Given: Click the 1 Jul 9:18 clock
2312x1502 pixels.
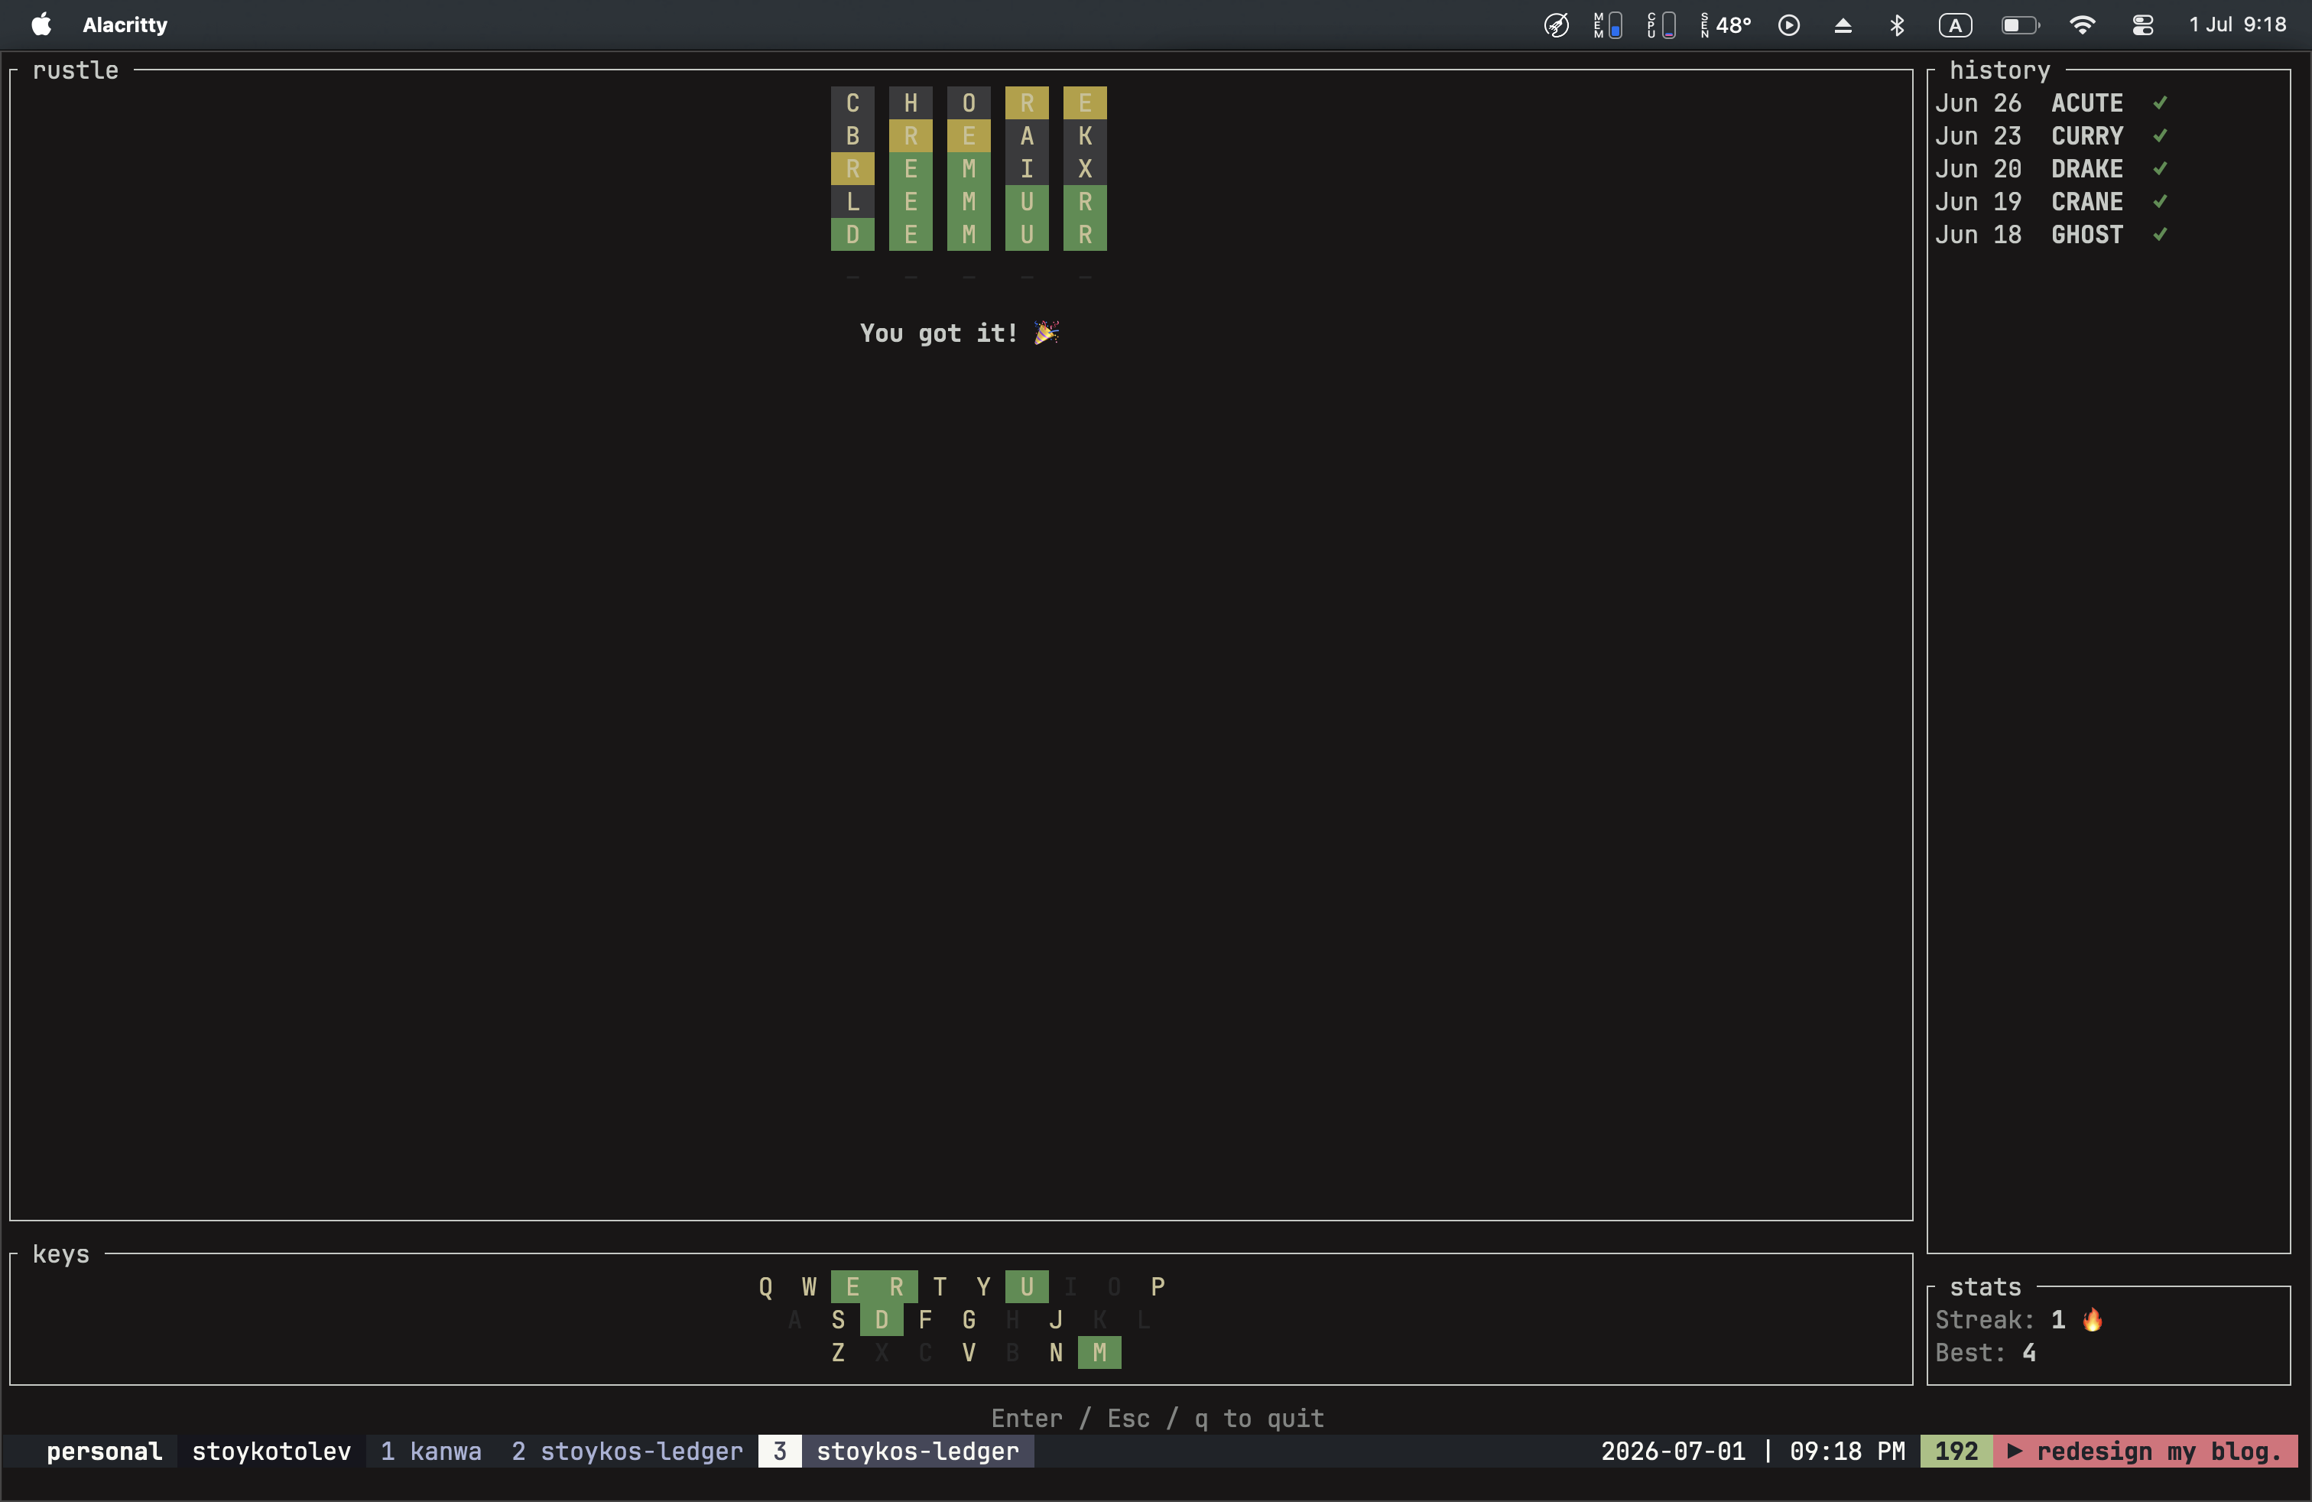Looking at the screenshot, I should click(x=2237, y=25).
